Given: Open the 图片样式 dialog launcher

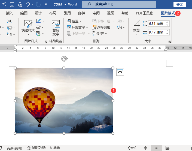Looking at the screenshot, I should click(46, 42).
